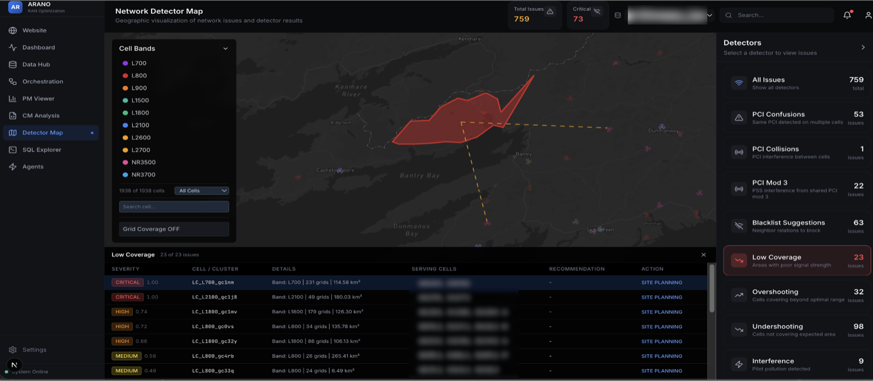Viewport: 873px width, 381px height.
Task: Click the PCI Collisions signal icon
Action: coord(739,152)
